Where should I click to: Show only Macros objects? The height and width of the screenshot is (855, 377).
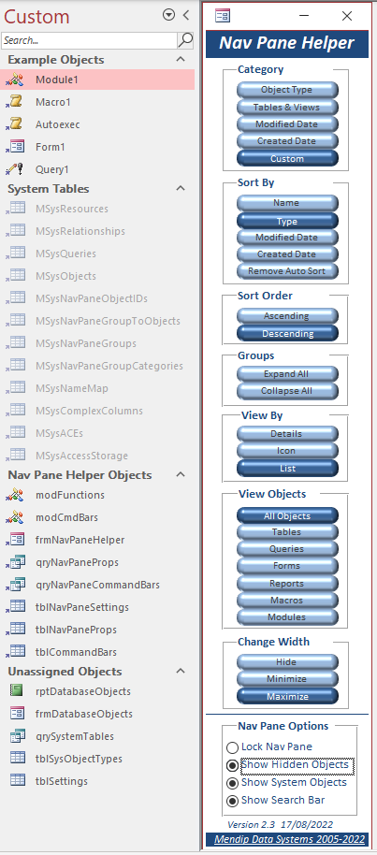click(287, 601)
